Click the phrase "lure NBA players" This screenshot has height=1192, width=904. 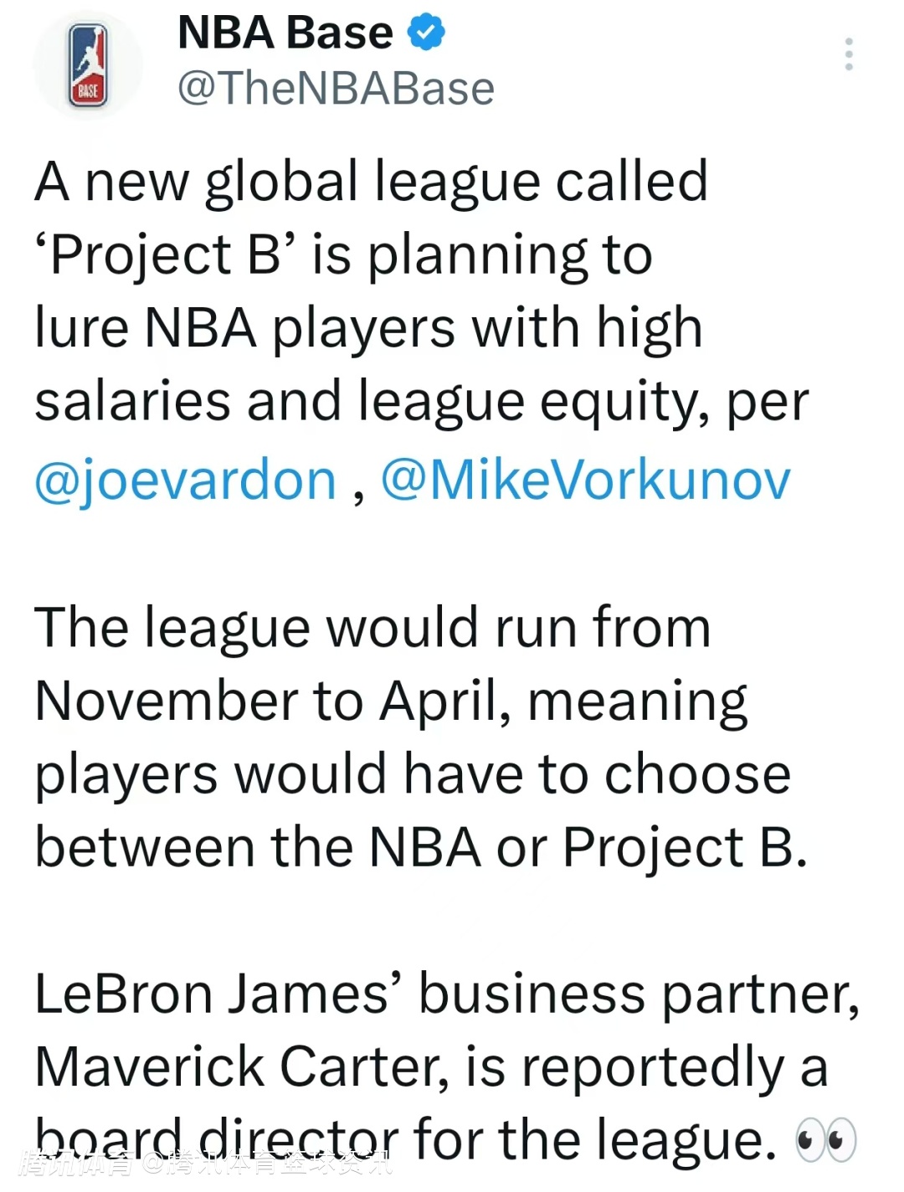[244, 327]
